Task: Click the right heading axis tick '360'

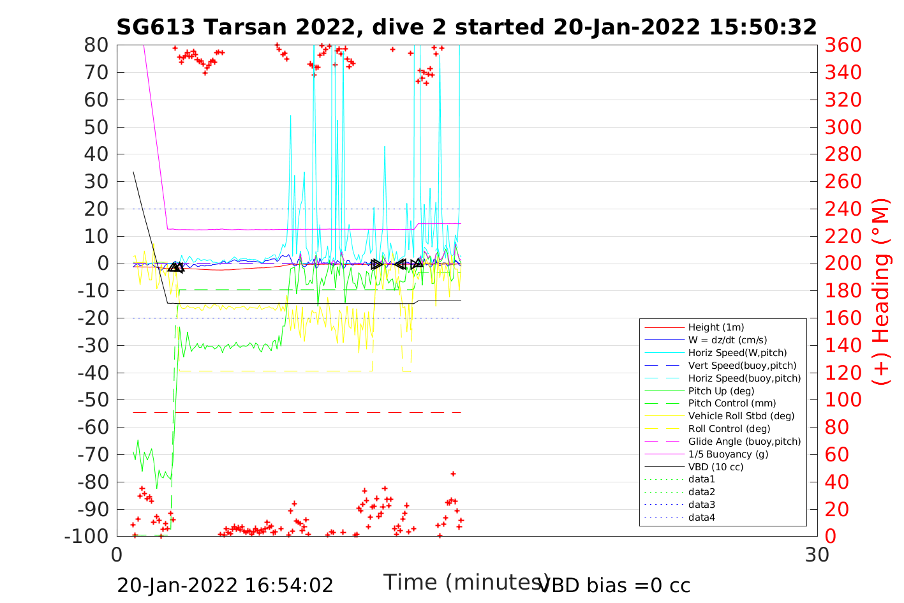Action: pyautogui.click(x=843, y=45)
